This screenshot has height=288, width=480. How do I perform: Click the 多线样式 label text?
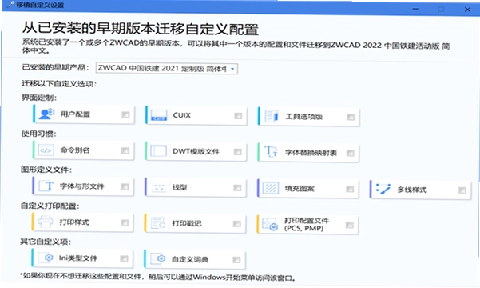(x=412, y=190)
